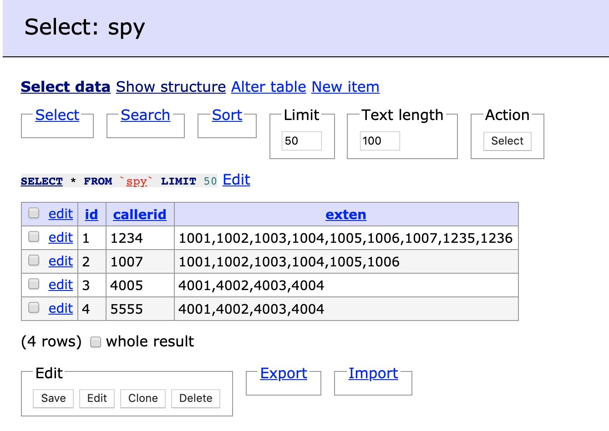Expand the Sort fieldset link
Viewport: 609px width, 431px height.
[x=227, y=115]
